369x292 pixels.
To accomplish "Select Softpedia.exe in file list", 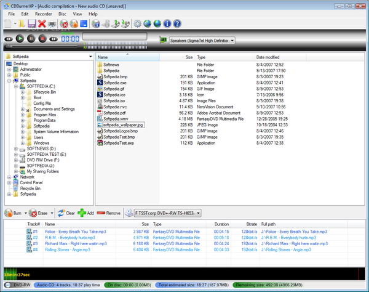I will click(115, 83).
